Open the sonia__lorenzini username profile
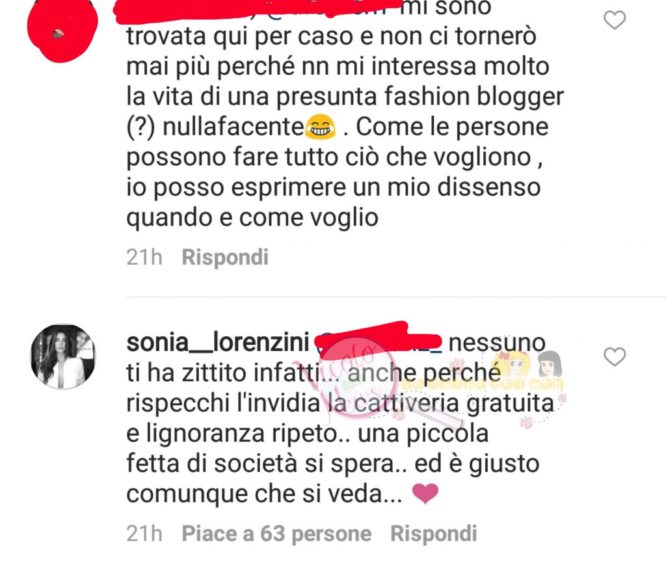This screenshot has height=569, width=666. click(x=218, y=343)
